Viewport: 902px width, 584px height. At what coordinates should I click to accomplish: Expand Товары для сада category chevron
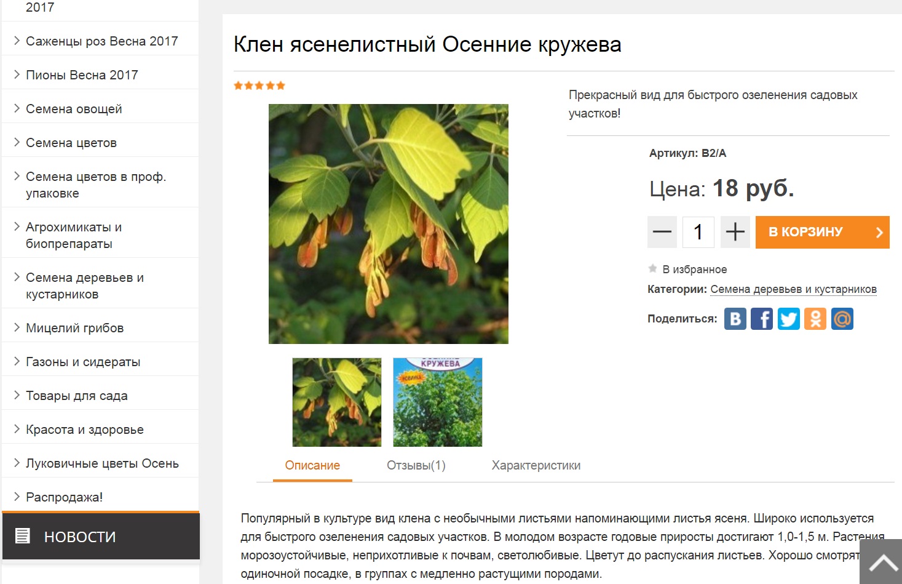(17, 395)
